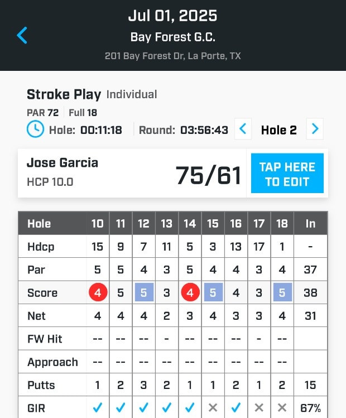Select the hole 13 column header

[x=166, y=223]
